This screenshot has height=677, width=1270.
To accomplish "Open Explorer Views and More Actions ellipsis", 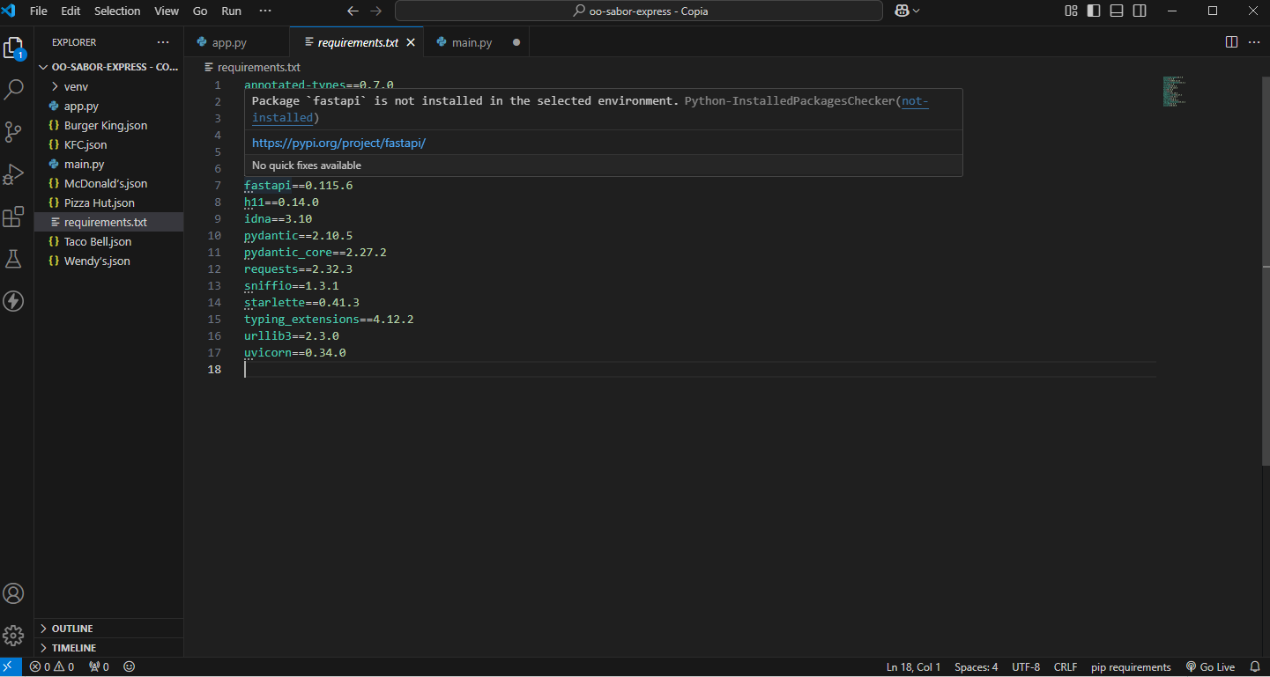I will [x=163, y=42].
